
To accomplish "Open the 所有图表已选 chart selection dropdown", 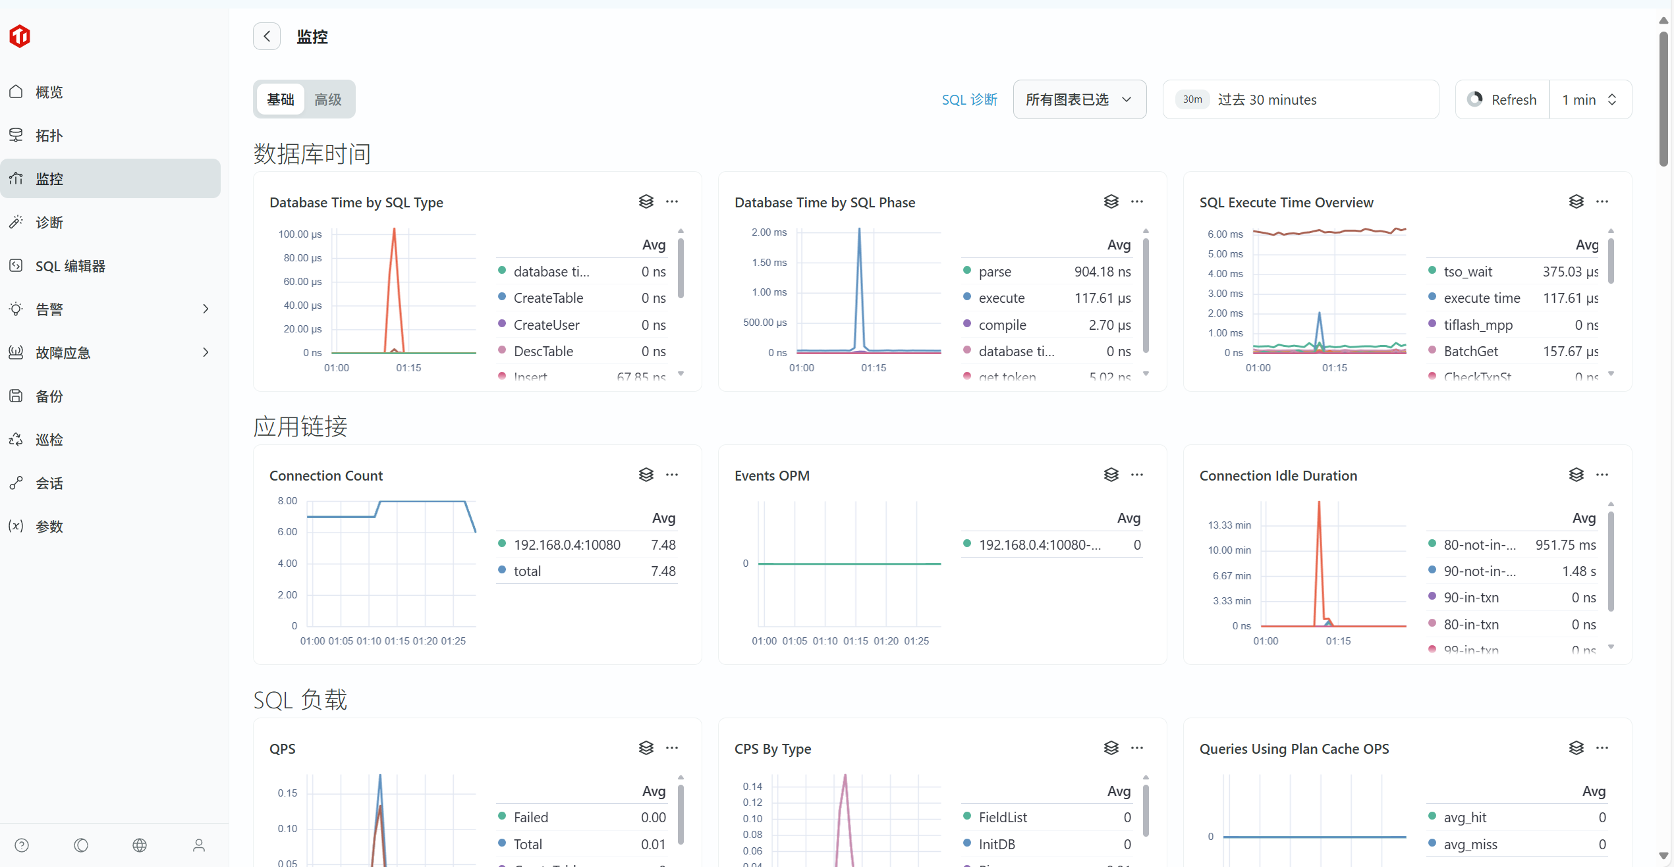I will 1079,99.
